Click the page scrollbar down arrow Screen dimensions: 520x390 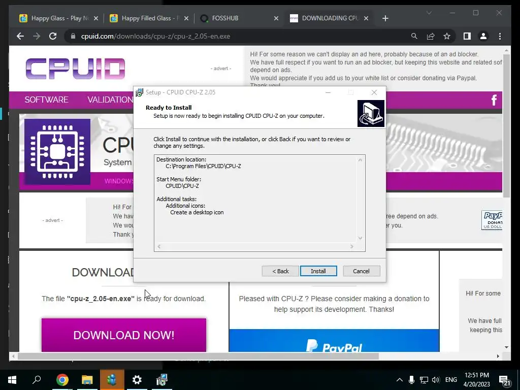506,347
